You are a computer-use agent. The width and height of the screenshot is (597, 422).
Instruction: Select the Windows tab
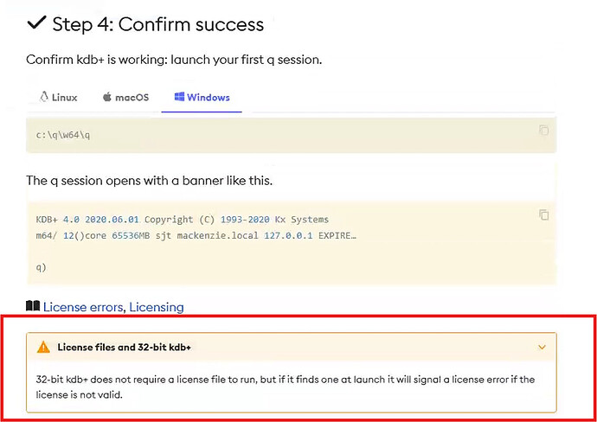coord(202,98)
